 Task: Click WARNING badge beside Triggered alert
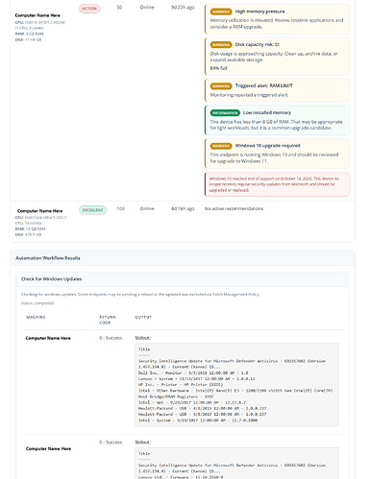(x=221, y=86)
